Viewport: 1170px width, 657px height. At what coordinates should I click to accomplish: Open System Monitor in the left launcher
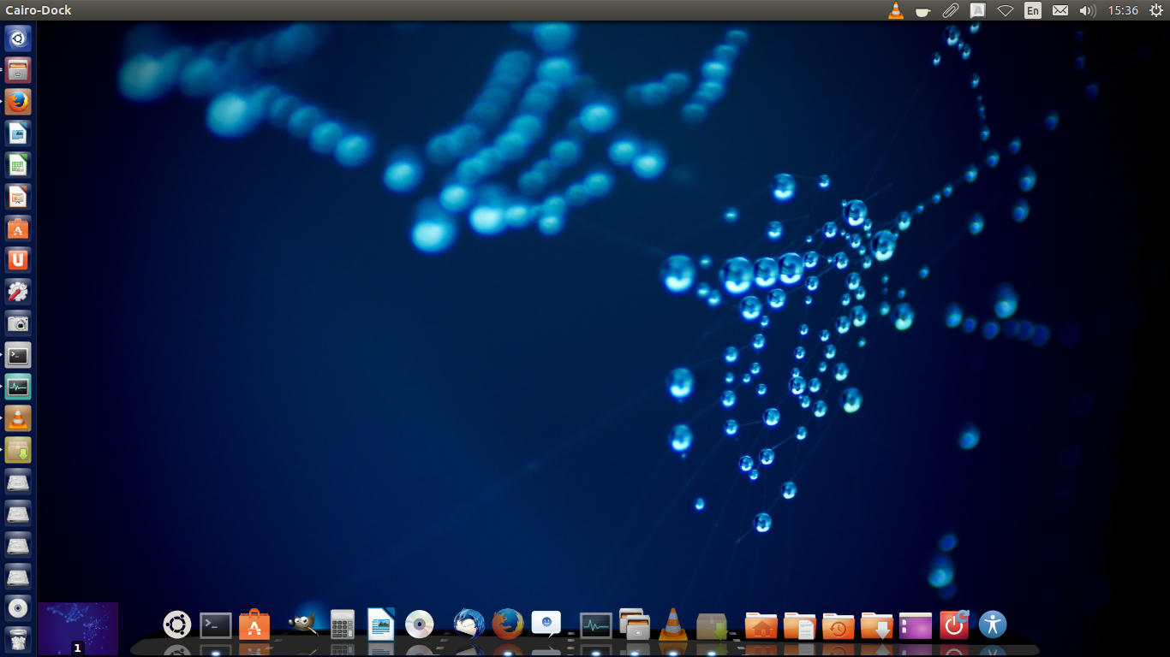click(x=18, y=387)
